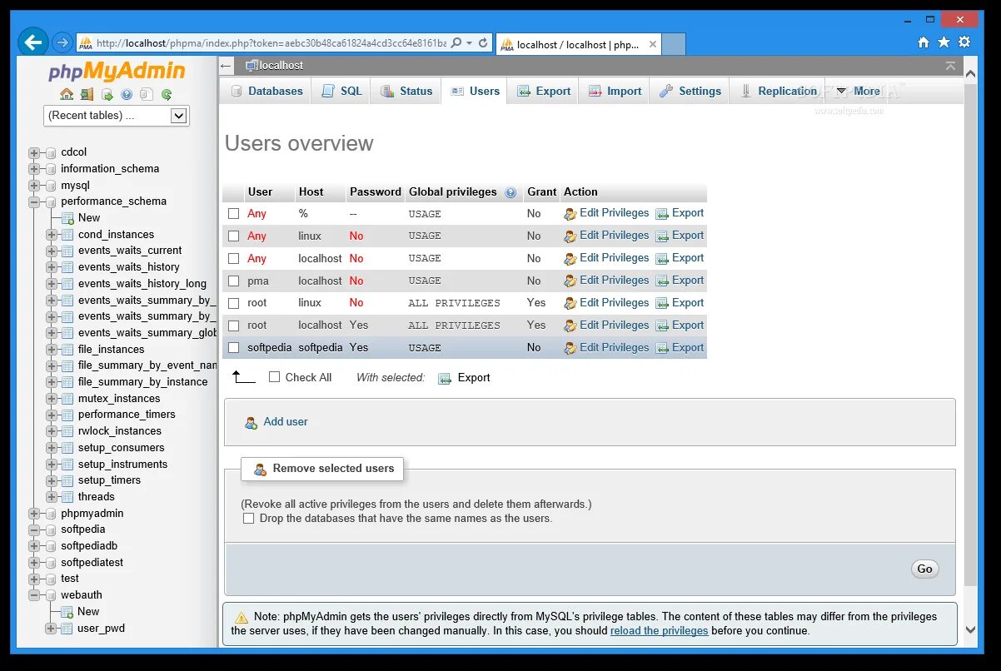This screenshot has height=671, width=1001.
Task: Collapse the webauth database node
Action: (34, 595)
